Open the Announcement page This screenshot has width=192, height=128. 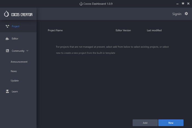pyautogui.click(x=19, y=62)
